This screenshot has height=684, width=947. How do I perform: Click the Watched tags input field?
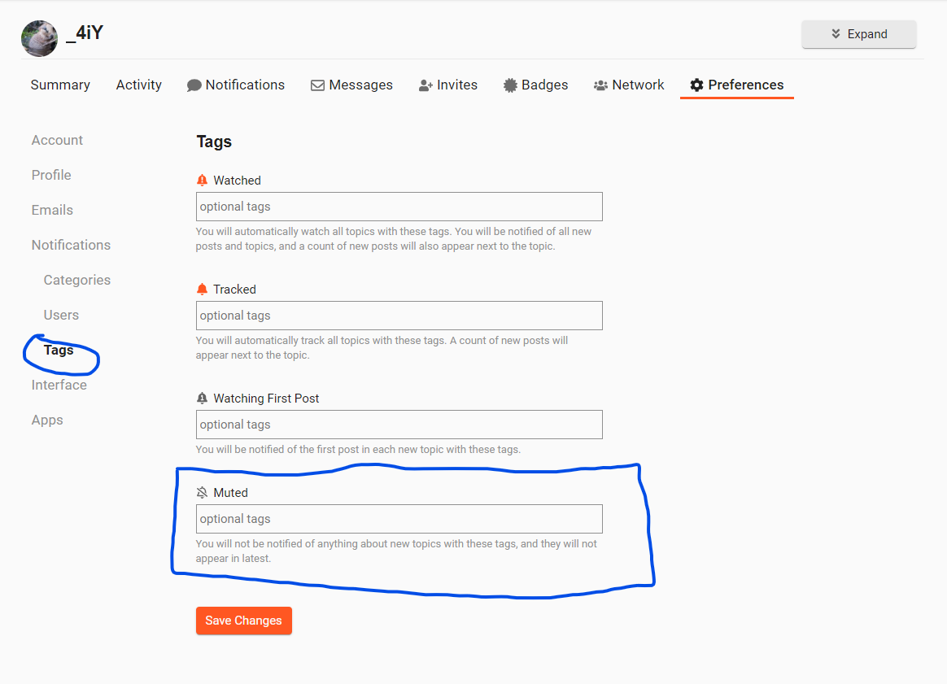pos(399,207)
